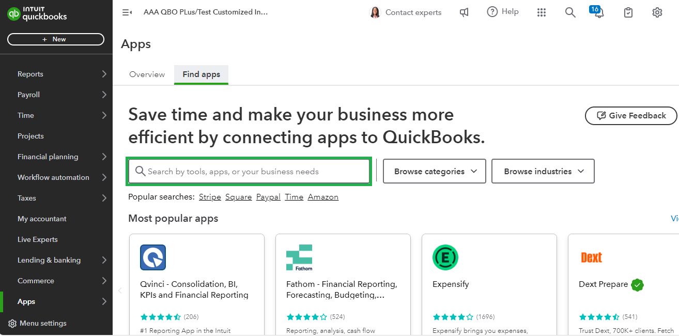Click the magnifying glass search icon
Screen dimensions: 679x336
[x=570, y=12]
